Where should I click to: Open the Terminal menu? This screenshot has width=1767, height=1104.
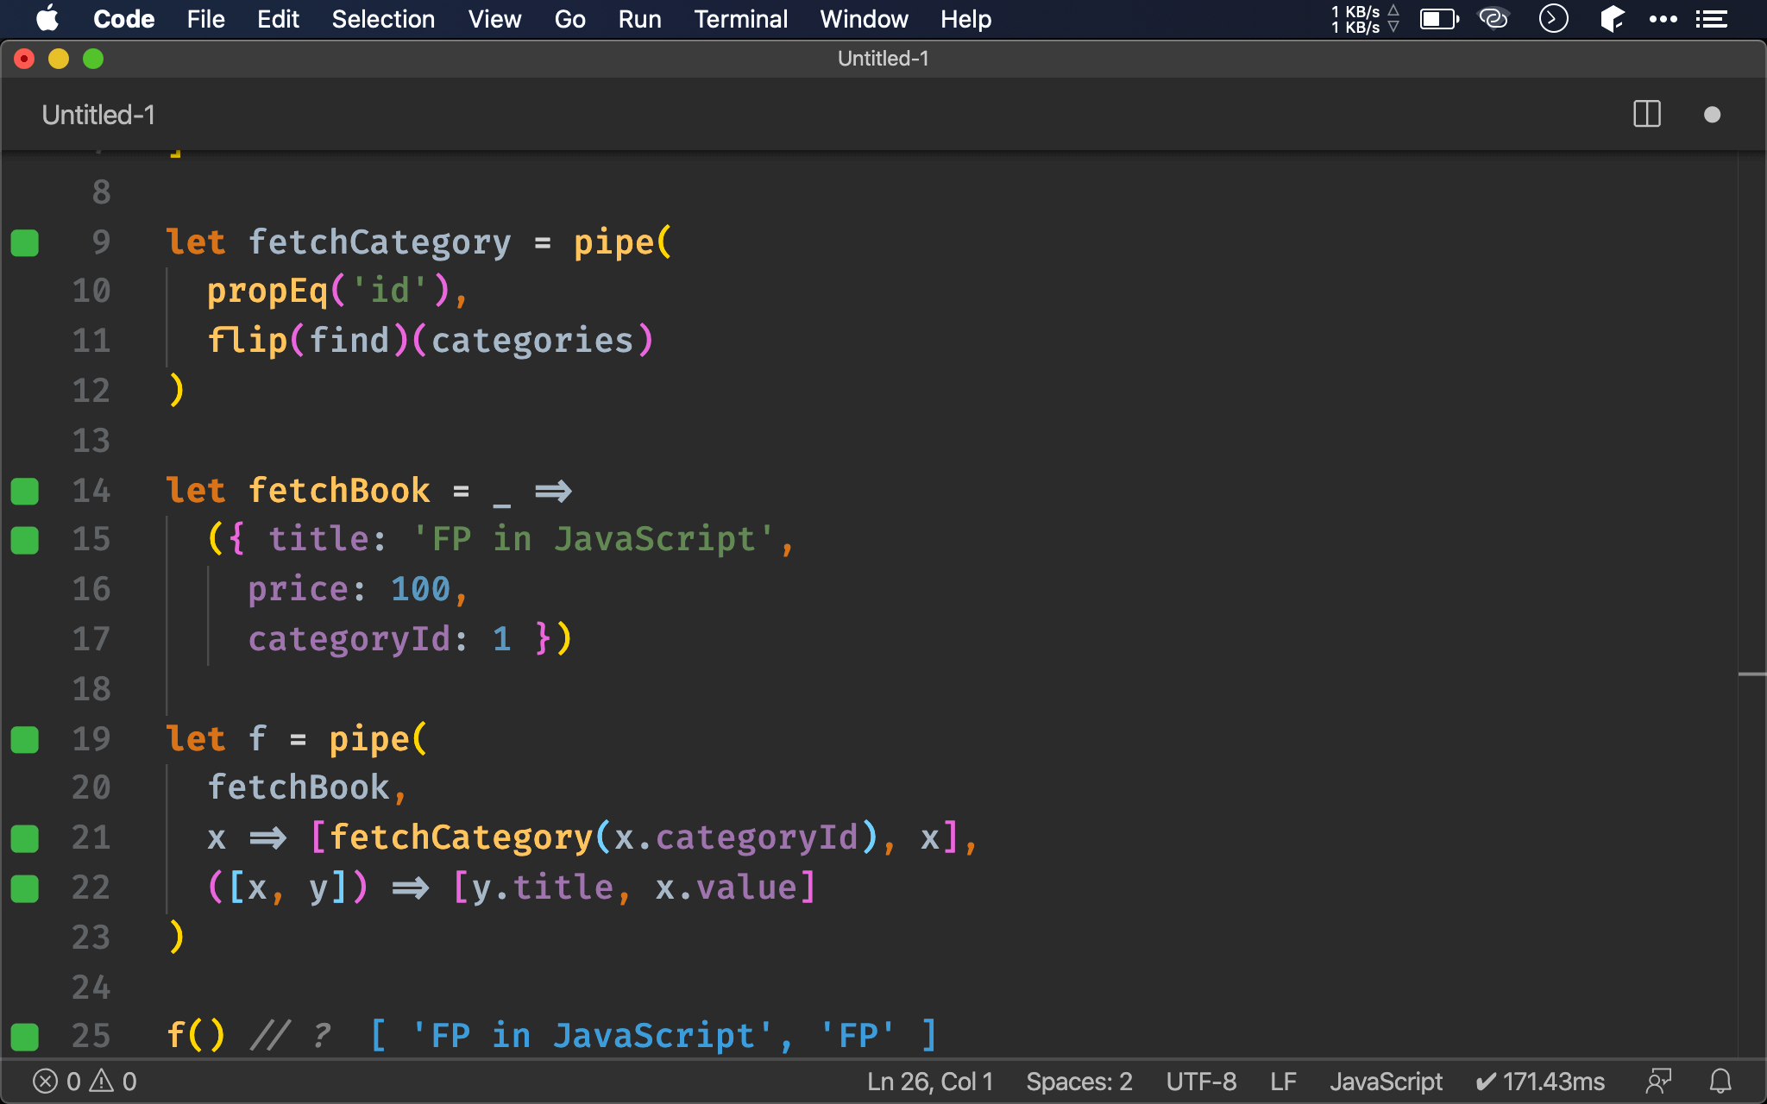740,19
